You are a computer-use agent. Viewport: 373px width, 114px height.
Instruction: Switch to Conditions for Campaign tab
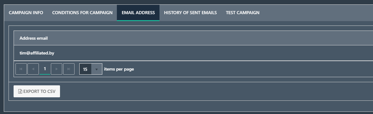(82, 13)
